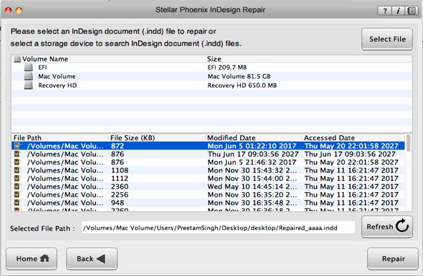This screenshot has width=423, height=276.
Task: Click the Selected File Path field
Action: (x=218, y=228)
